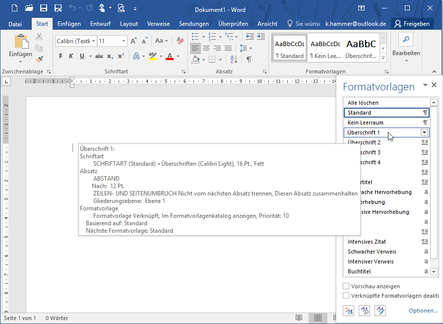Check Verknüpfte Formatvorlagen deaktivieren option
The height and width of the screenshot is (324, 443).
click(x=346, y=296)
